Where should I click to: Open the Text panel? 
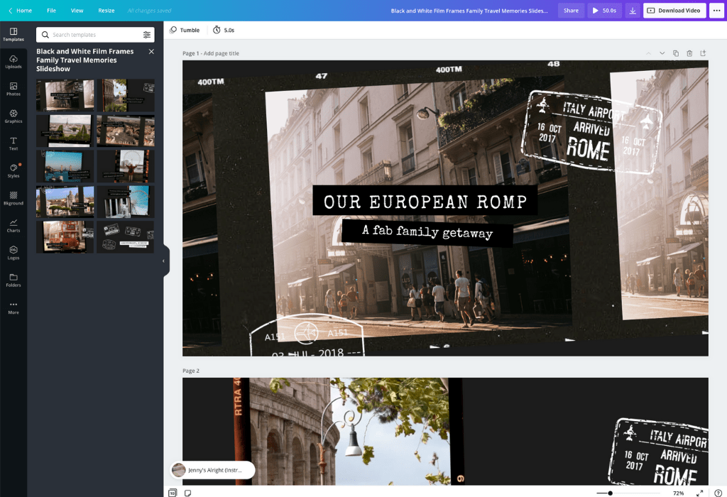click(13, 143)
